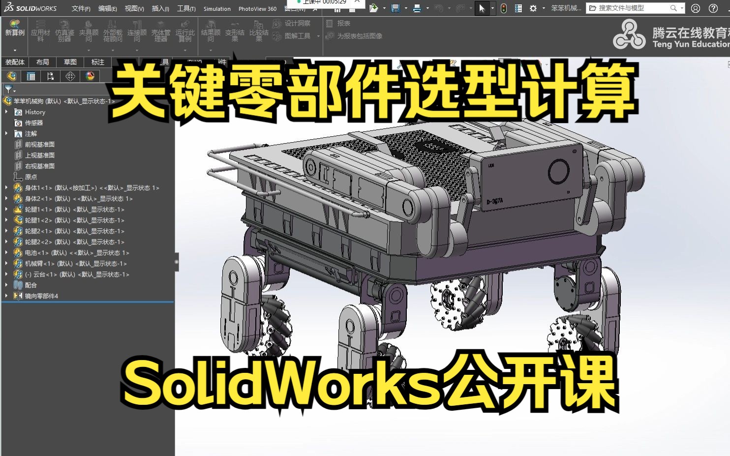730x456 pixels.
Task: Expand the History tree node
Action: tap(6, 112)
